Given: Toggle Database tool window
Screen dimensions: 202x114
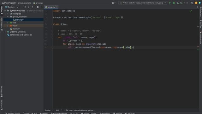Looking at the screenshot, I should (201, 12).
